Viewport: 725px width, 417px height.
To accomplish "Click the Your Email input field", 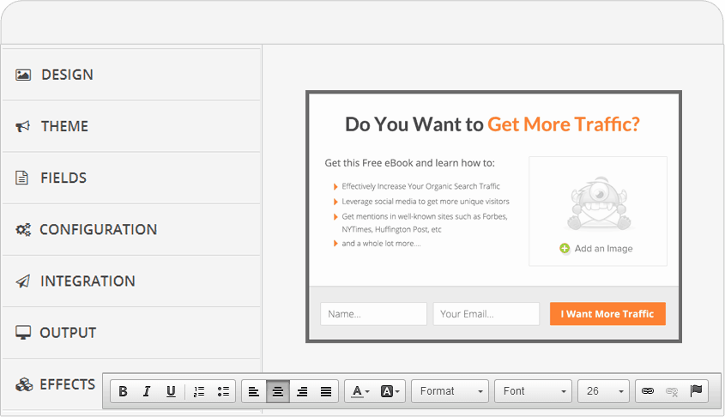I will 486,314.
